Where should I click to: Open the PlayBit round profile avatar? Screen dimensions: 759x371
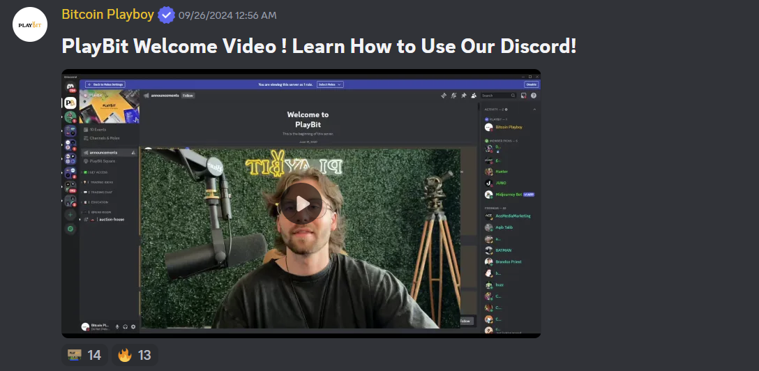(30, 24)
